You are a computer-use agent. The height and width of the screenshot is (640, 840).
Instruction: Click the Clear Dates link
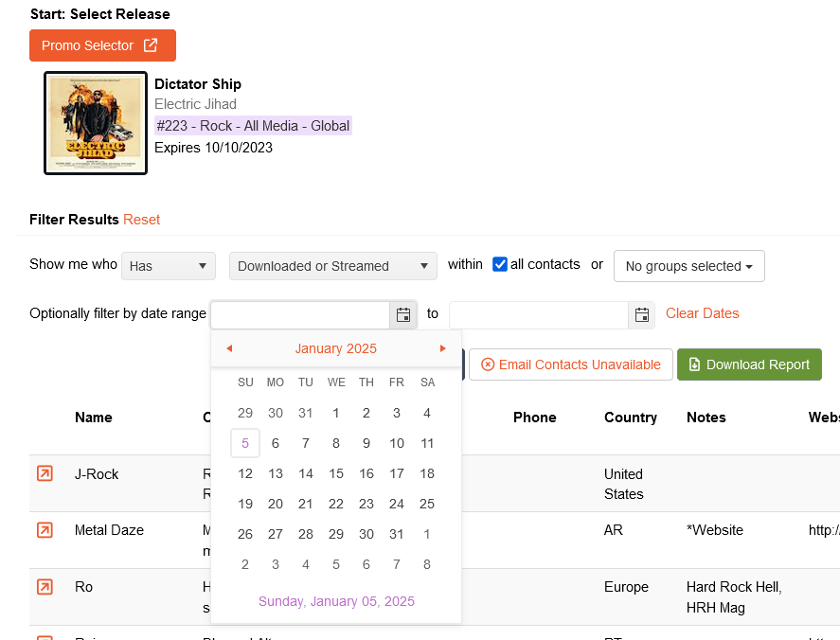(x=702, y=313)
